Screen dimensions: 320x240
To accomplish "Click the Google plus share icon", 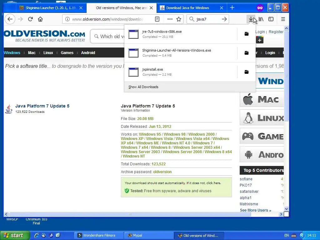I will (x=260, y=40).
